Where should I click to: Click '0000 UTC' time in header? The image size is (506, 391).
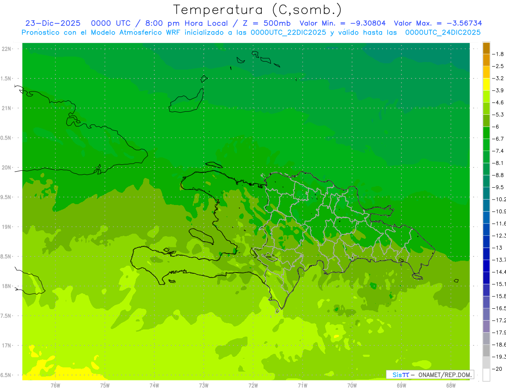(110, 23)
